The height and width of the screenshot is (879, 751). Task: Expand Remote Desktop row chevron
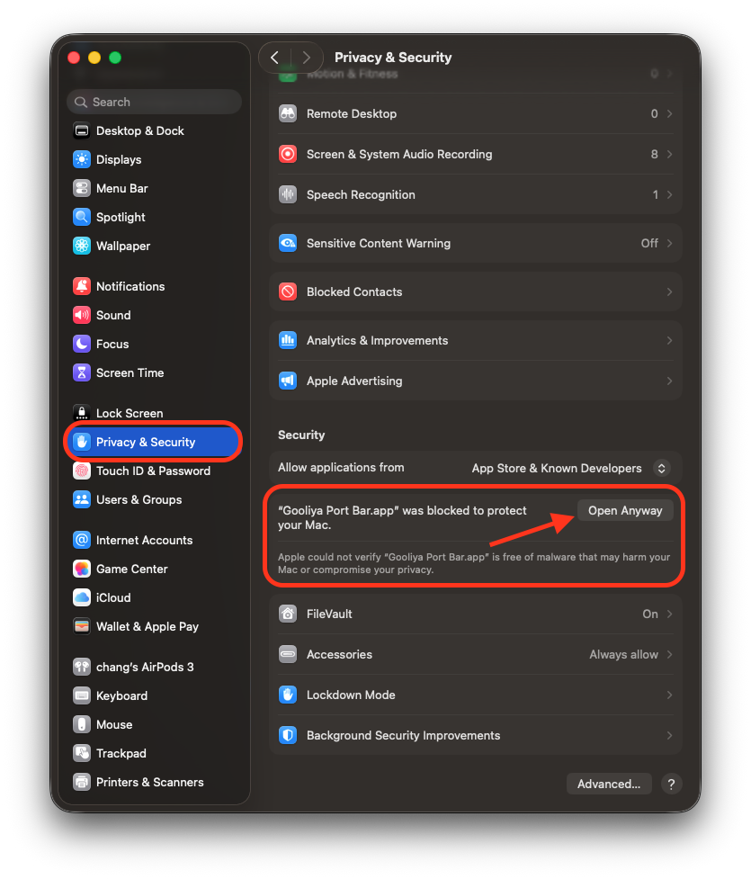click(x=669, y=113)
